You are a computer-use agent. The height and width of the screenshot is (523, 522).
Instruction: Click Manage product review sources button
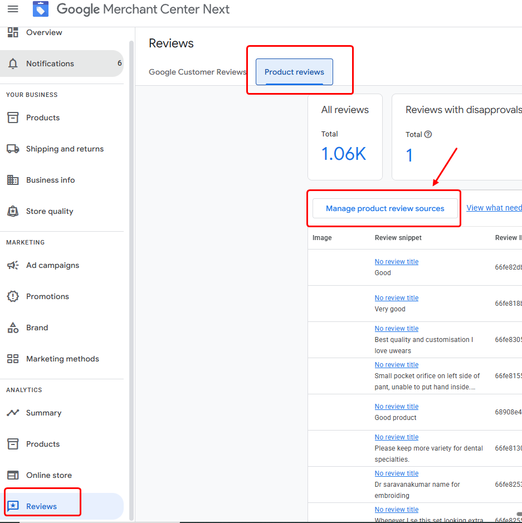[385, 208]
